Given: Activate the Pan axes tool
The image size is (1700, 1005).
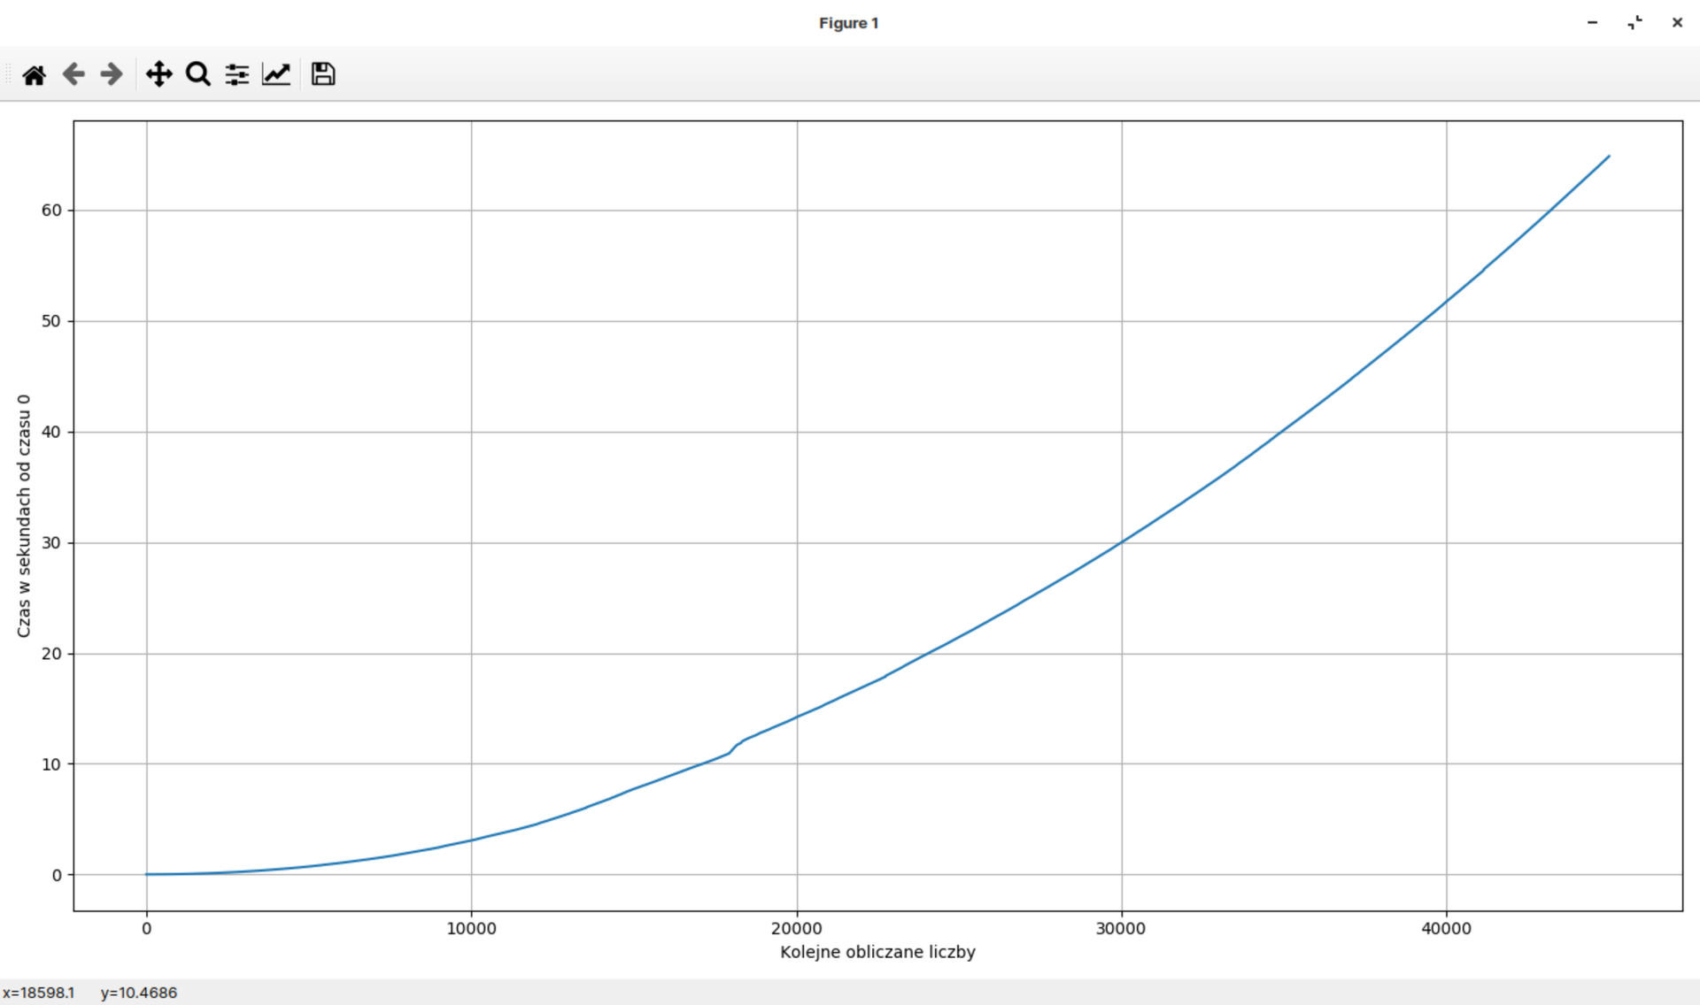Looking at the screenshot, I should pos(158,74).
